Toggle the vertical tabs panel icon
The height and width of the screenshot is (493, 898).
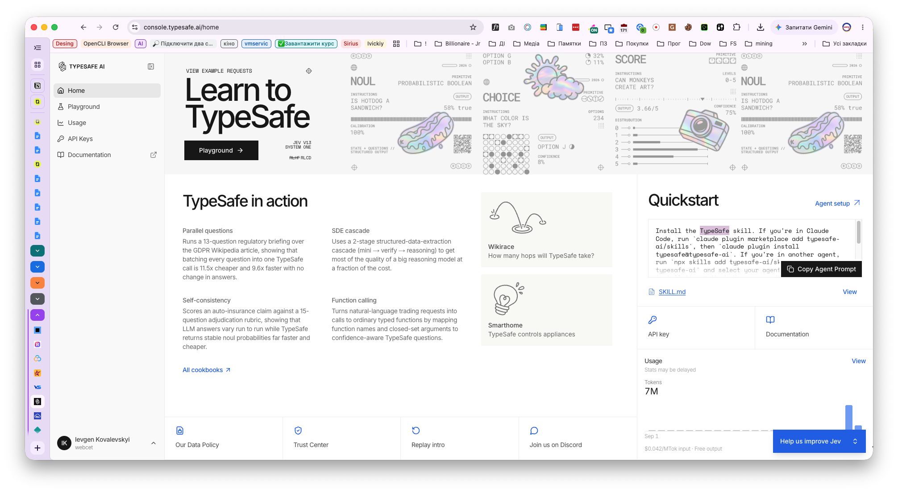point(37,48)
